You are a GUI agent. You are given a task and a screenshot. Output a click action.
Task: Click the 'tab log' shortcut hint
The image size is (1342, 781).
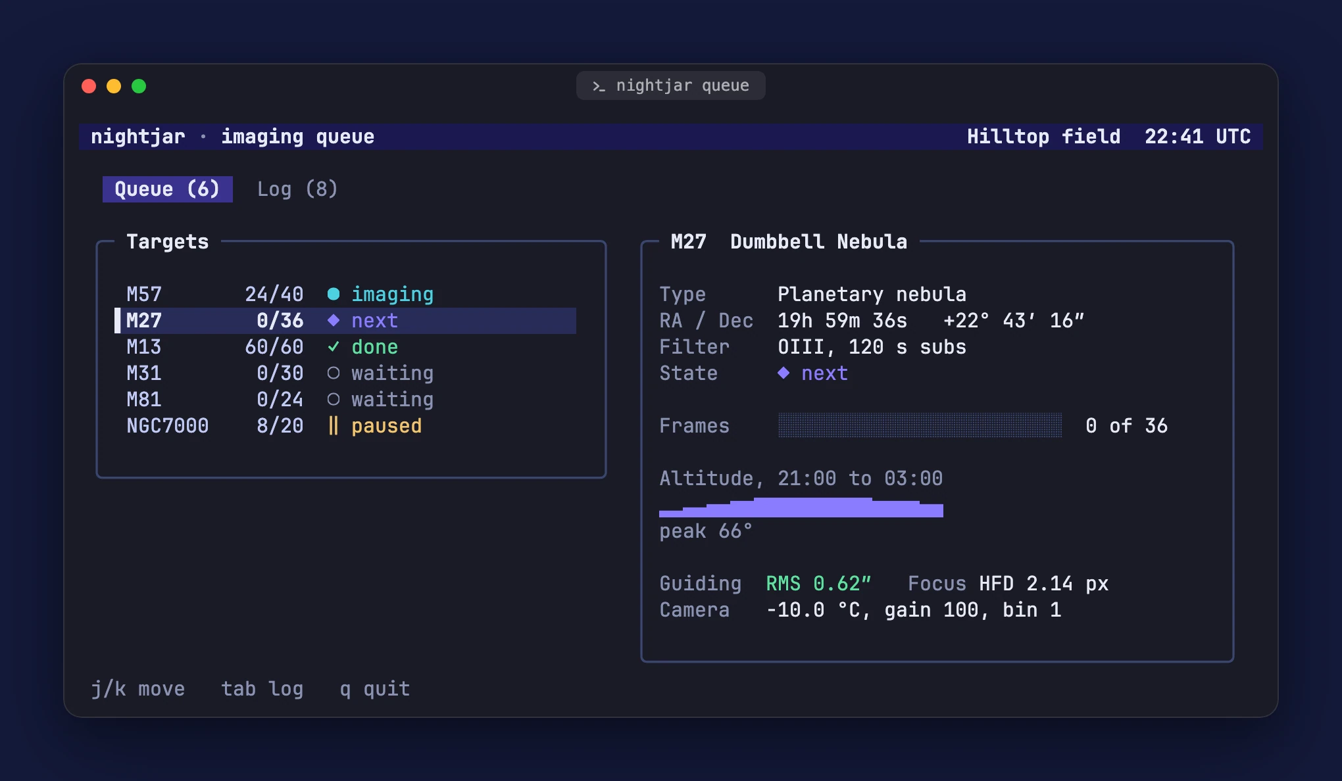[262, 689]
